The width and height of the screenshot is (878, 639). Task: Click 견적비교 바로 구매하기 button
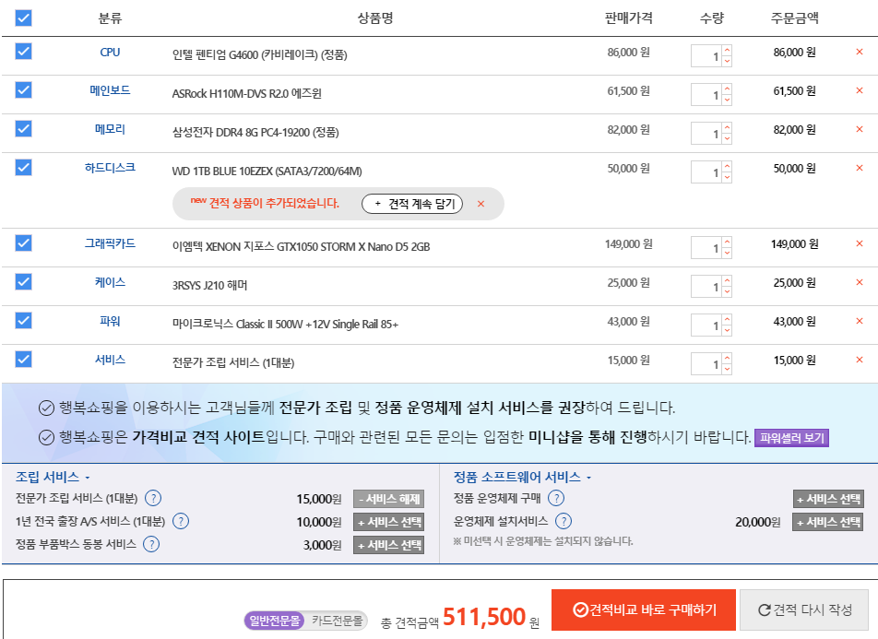pyautogui.click(x=644, y=609)
